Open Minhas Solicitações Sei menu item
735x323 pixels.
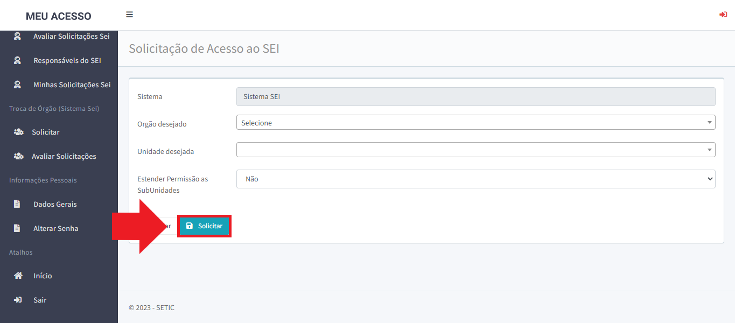72,85
